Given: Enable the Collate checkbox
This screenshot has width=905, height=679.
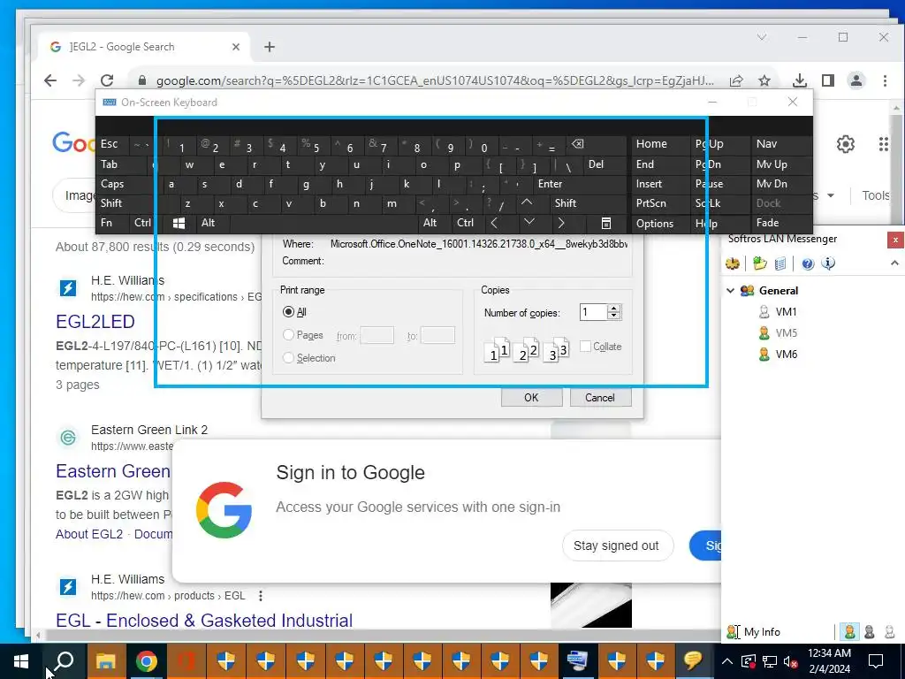Looking at the screenshot, I should pyautogui.click(x=585, y=347).
